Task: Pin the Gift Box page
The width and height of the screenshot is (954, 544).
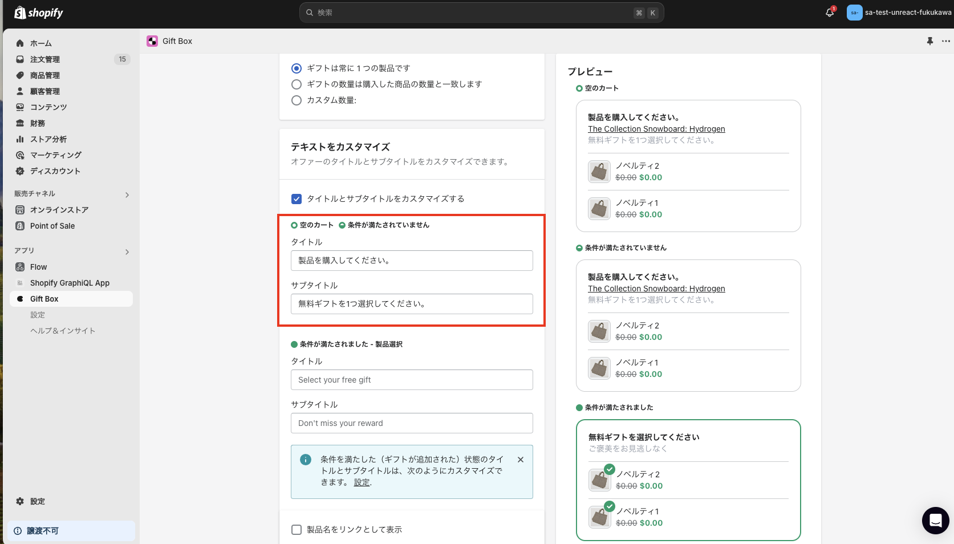Action: click(x=930, y=40)
